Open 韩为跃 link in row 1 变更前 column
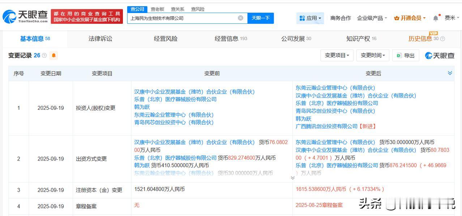Screen dimensions: 462x216 click(142, 107)
